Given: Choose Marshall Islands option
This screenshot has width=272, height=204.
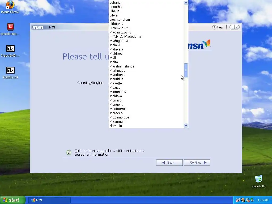Looking at the screenshot, I should pyautogui.click(x=146, y=66).
